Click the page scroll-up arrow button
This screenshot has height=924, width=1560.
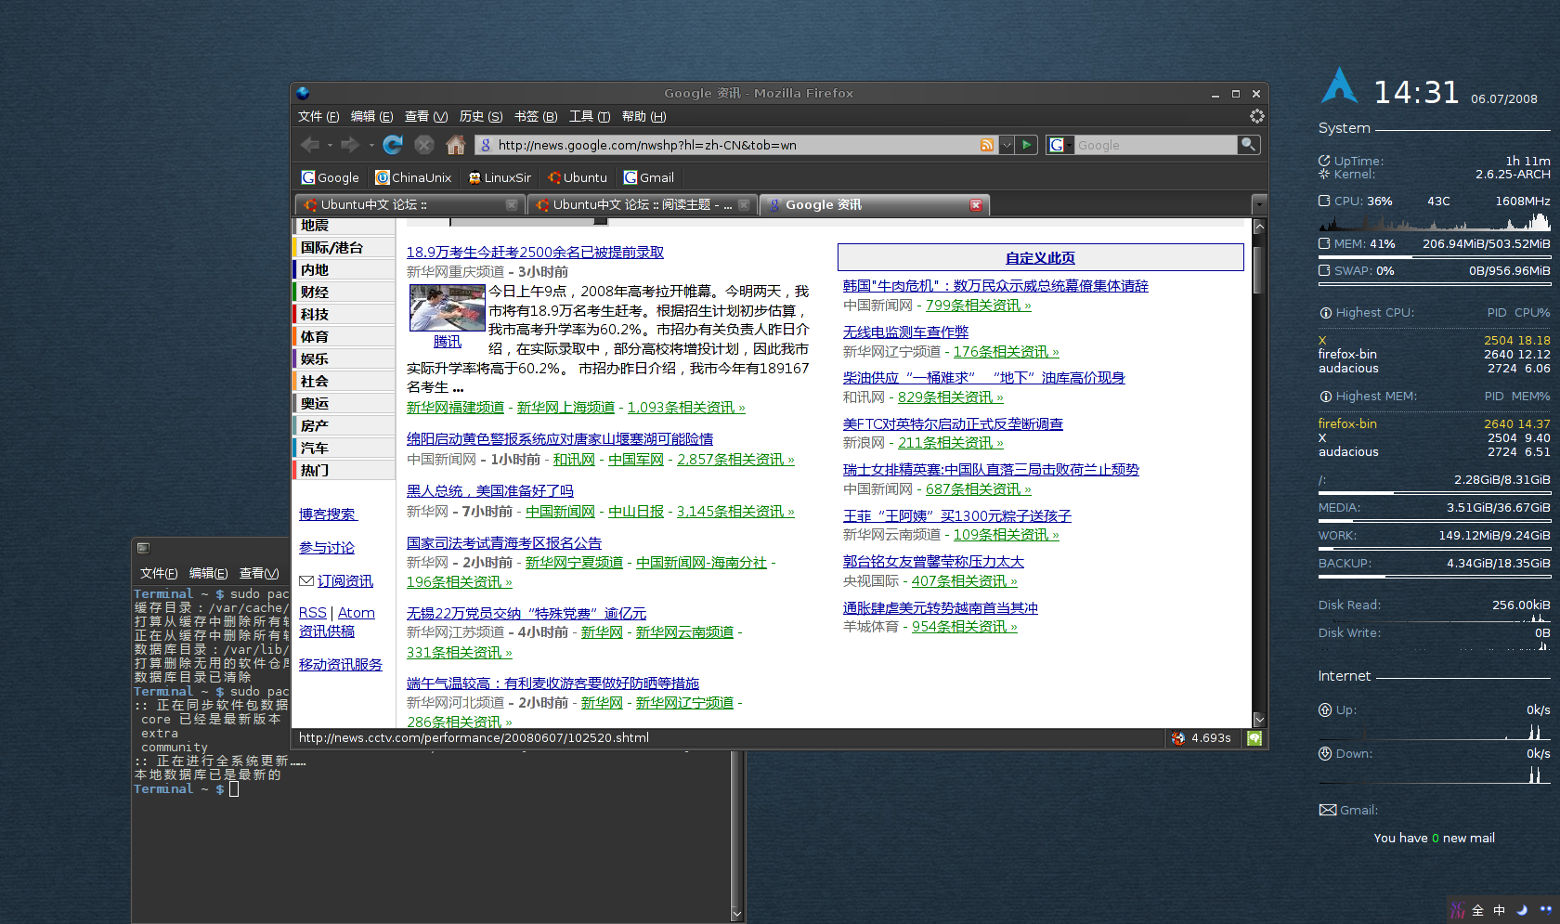(1259, 227)
